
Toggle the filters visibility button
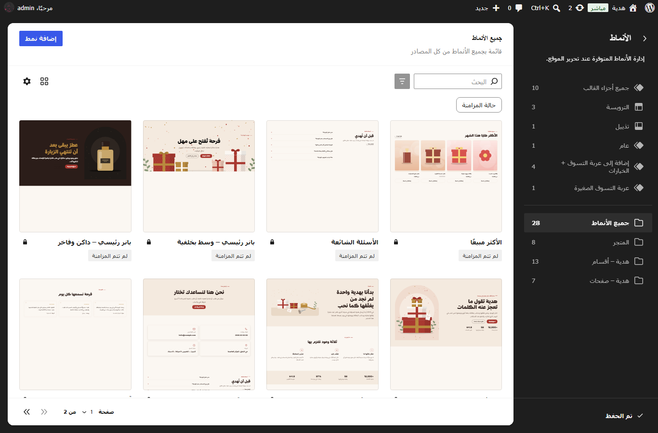point(402,81)
